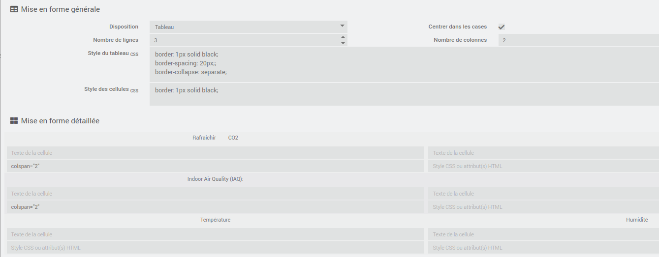Uncheck Centrer dans les cases checkbox
Image resolution: width=659 pixels, height=257 pixels.
pos(502,27)
